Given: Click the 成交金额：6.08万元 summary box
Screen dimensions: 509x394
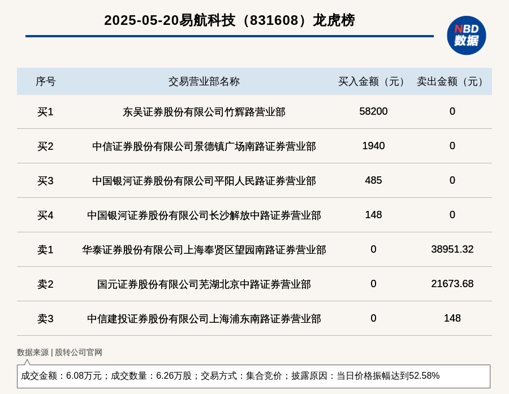Looking at the screenshot, I should (x=253, y=376).
